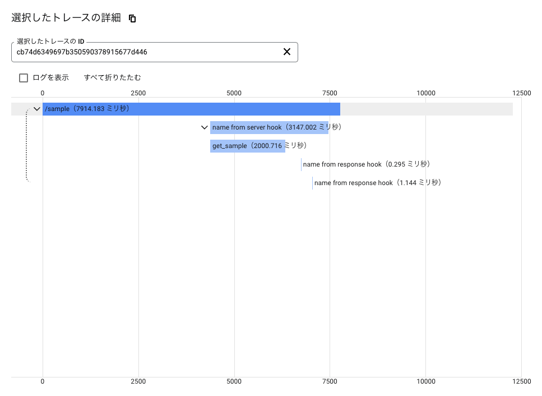Enable the ログを表示 checkbox
Viewport: 542px width, 396px height.
pyautogui.click(x=24, y=78)
